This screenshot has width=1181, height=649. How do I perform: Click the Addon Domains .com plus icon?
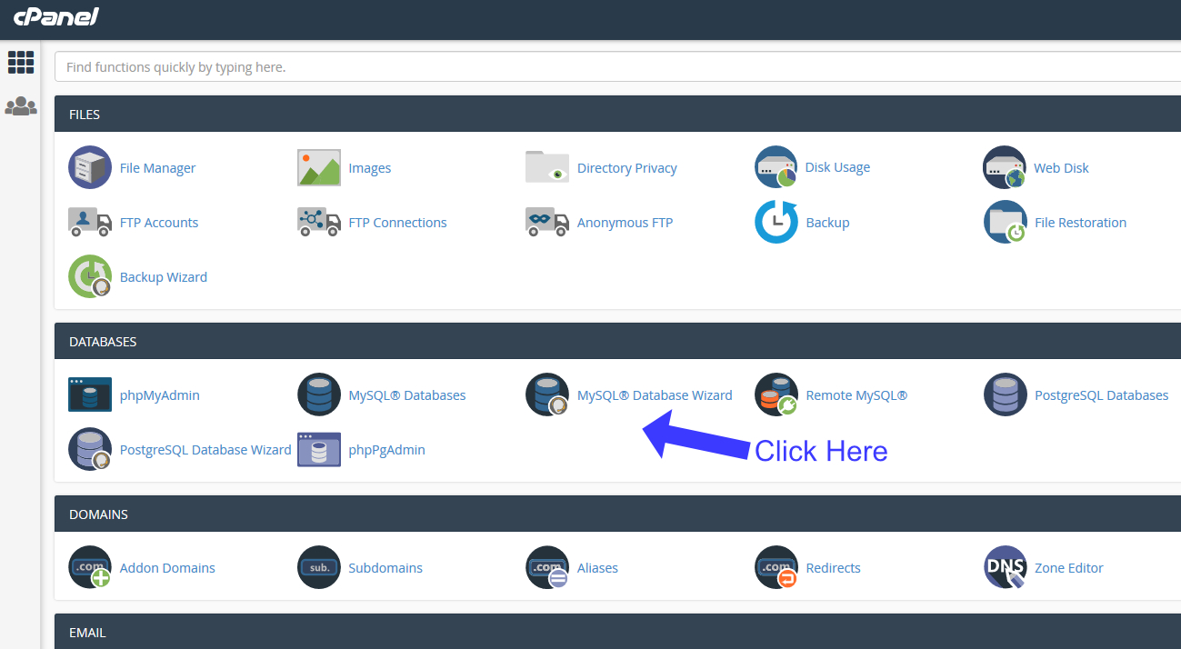90,567
